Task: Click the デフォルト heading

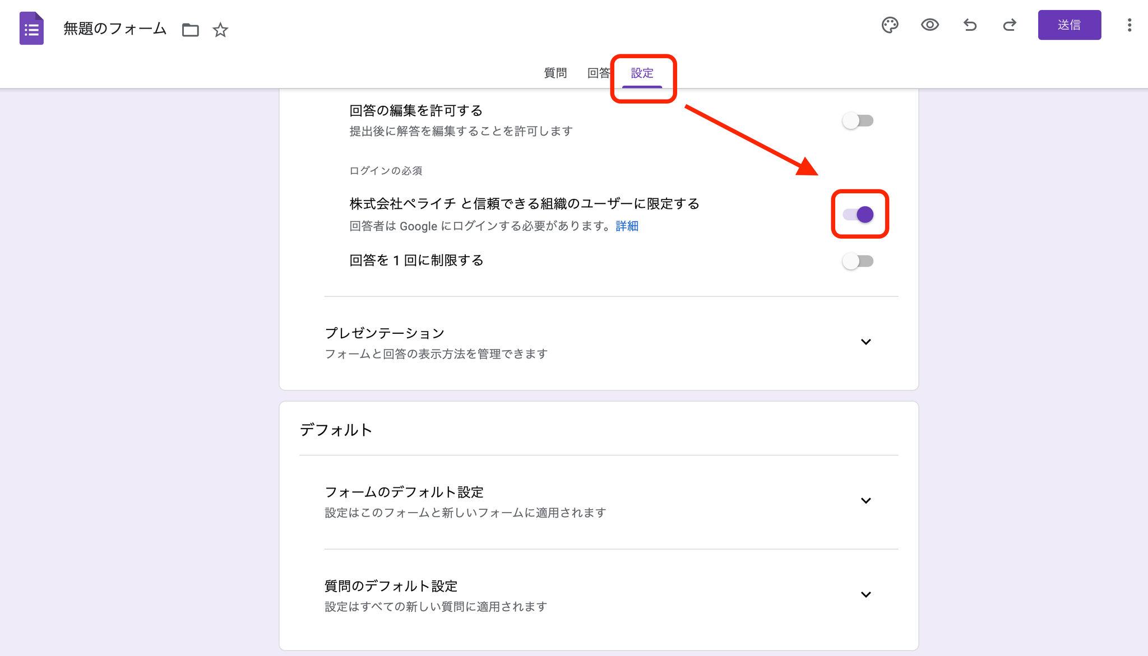Action: tap(336, 430)
